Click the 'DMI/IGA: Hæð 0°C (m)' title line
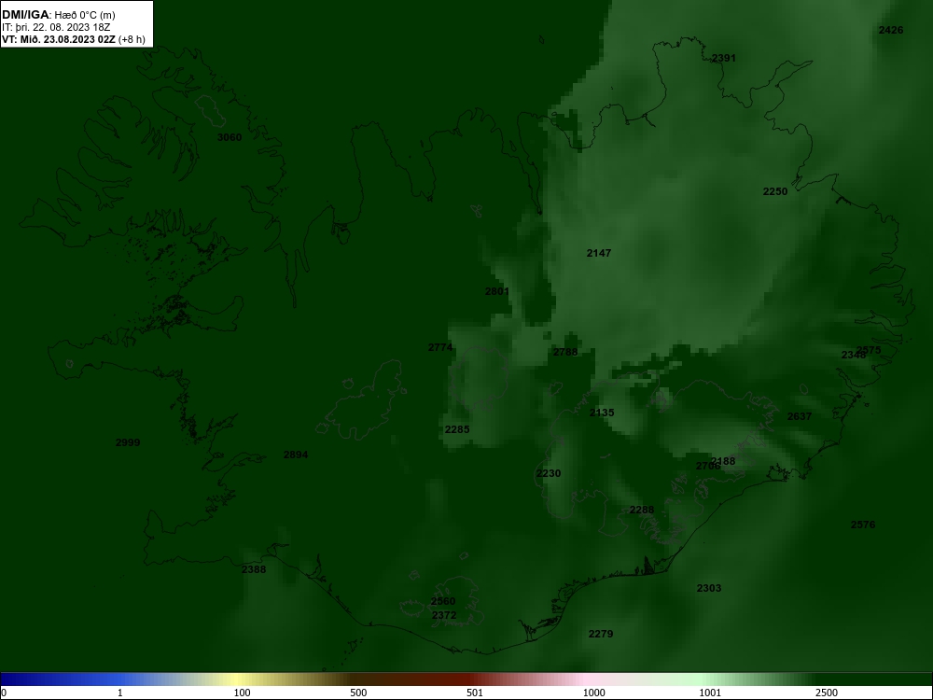This screenshot has width=933, height=700. (x=58, y=15)
